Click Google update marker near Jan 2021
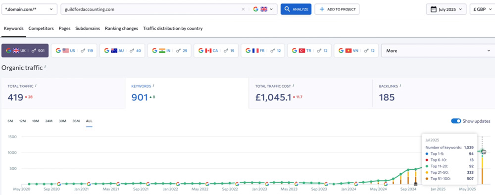This screenshot has width=495, height=195. click(89, 184)
